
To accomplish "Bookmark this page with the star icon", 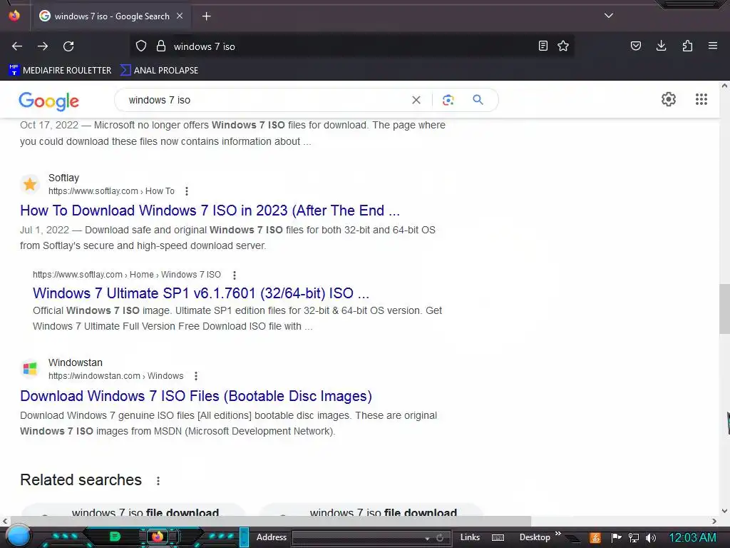I will click(563, 46).
